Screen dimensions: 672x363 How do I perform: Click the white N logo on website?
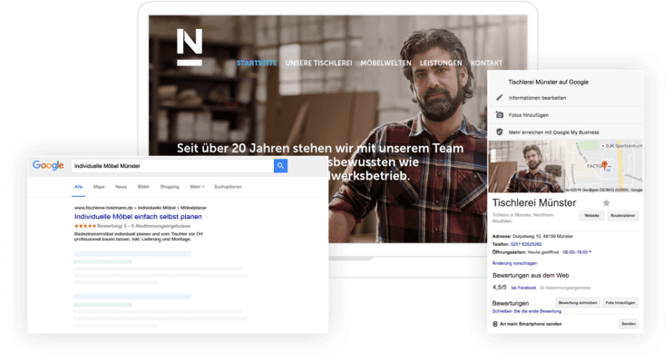pos(190,47)
